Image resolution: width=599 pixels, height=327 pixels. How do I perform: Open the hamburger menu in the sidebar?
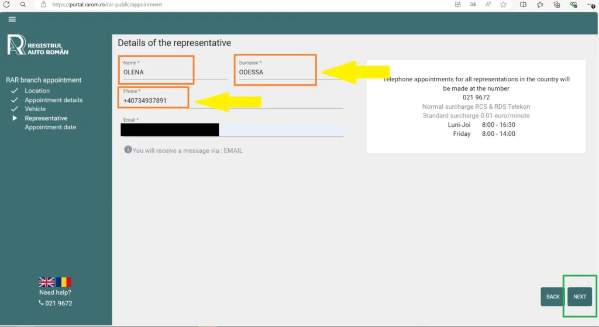(12, 19)
